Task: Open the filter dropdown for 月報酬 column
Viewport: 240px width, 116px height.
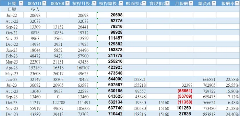Action: click(191, 3)
